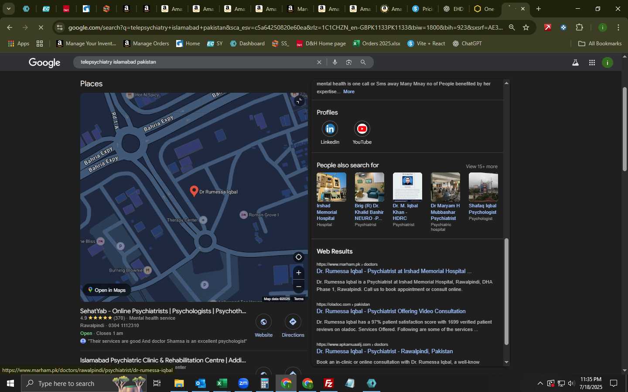
Task: Go back to previous page
Action: pos(10,27)
